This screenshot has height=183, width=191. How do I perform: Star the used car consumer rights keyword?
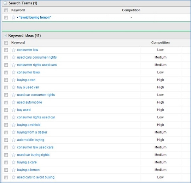pyautogui.click(x=13, y=95)
